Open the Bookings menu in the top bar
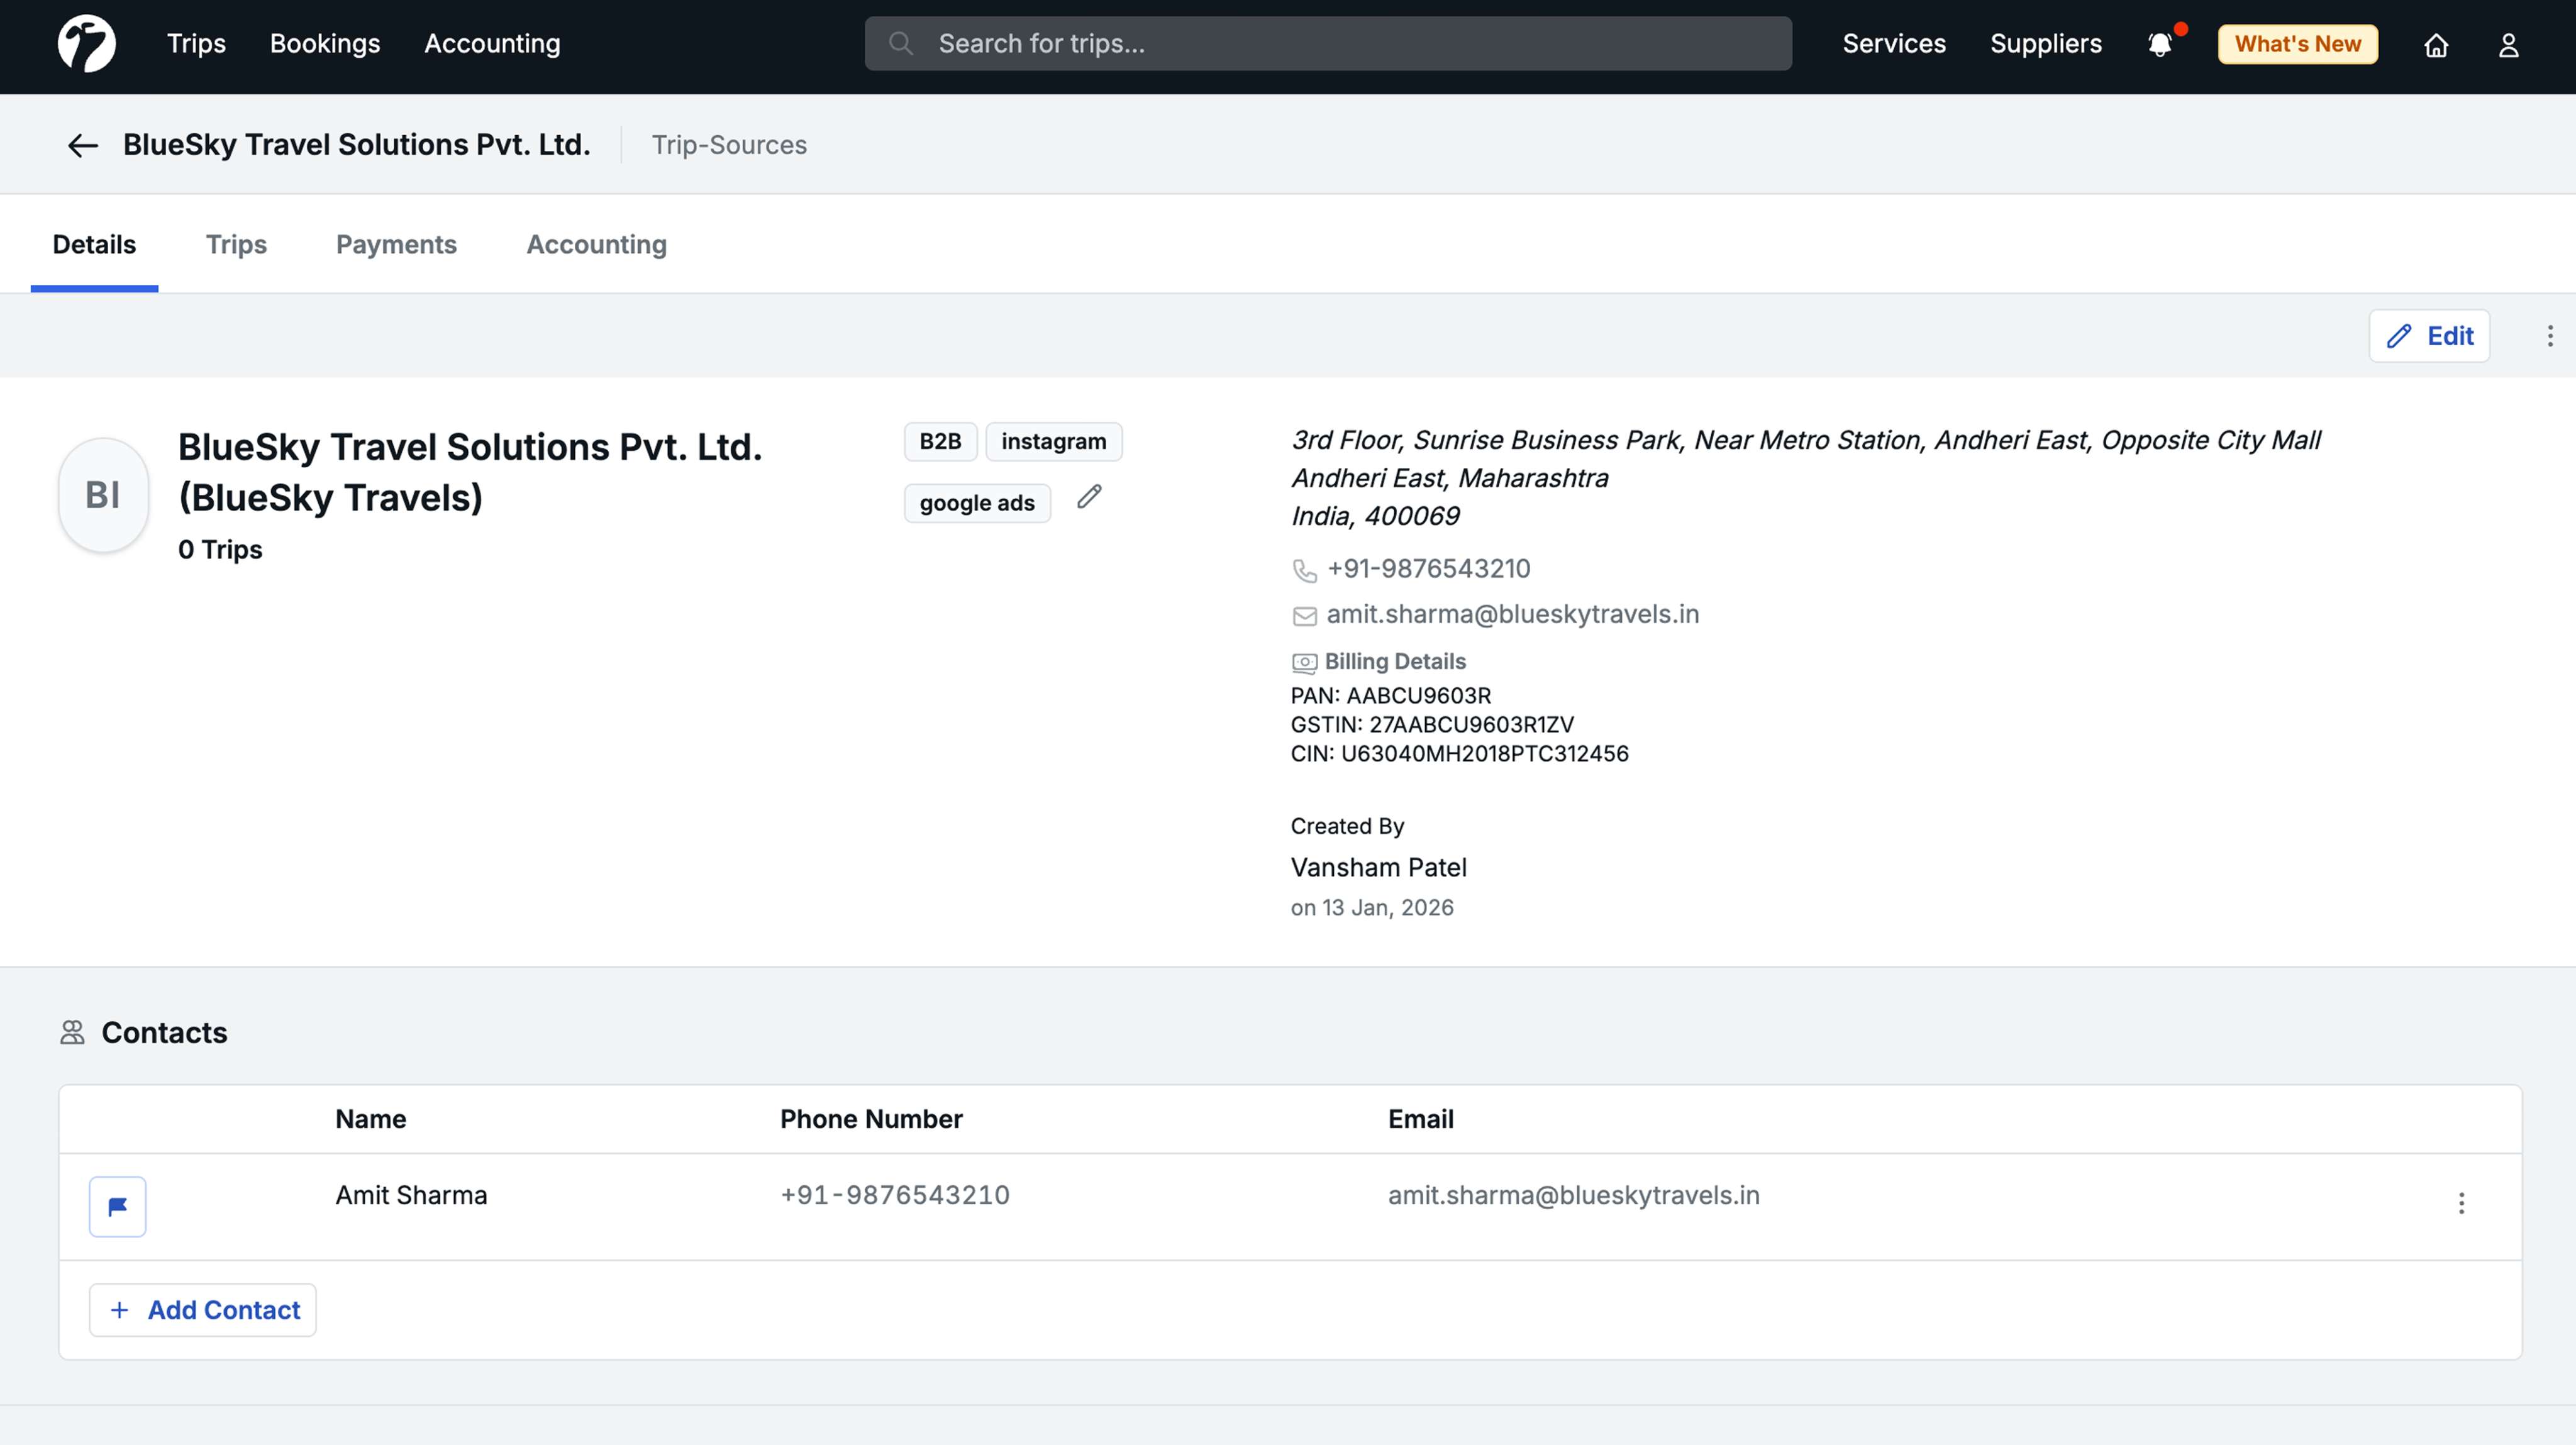The width and height of the screenshot is (2576, 1445). click(x=325, y=44)
